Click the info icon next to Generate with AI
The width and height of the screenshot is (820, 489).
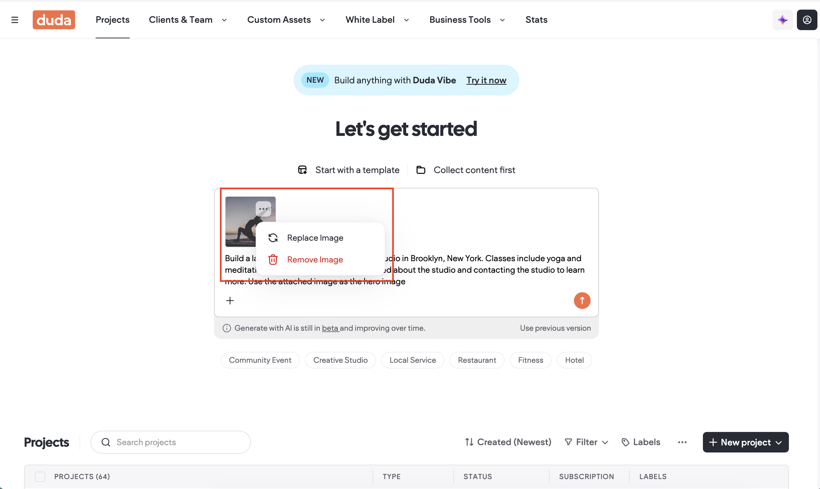tap(226, 328)
